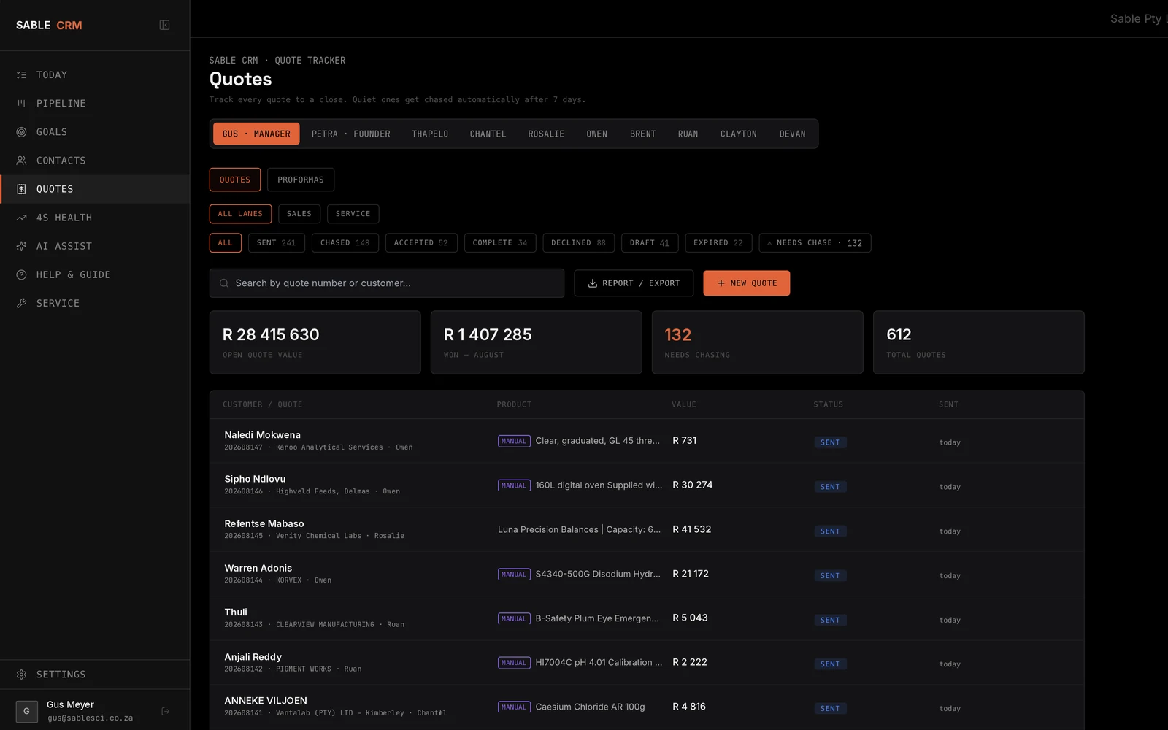Image resolution: width=1168 pixels, height=730 pixels.
Task: Click the plus icon in New Quote
Action: pyautogui.click(x=721, y=283)
